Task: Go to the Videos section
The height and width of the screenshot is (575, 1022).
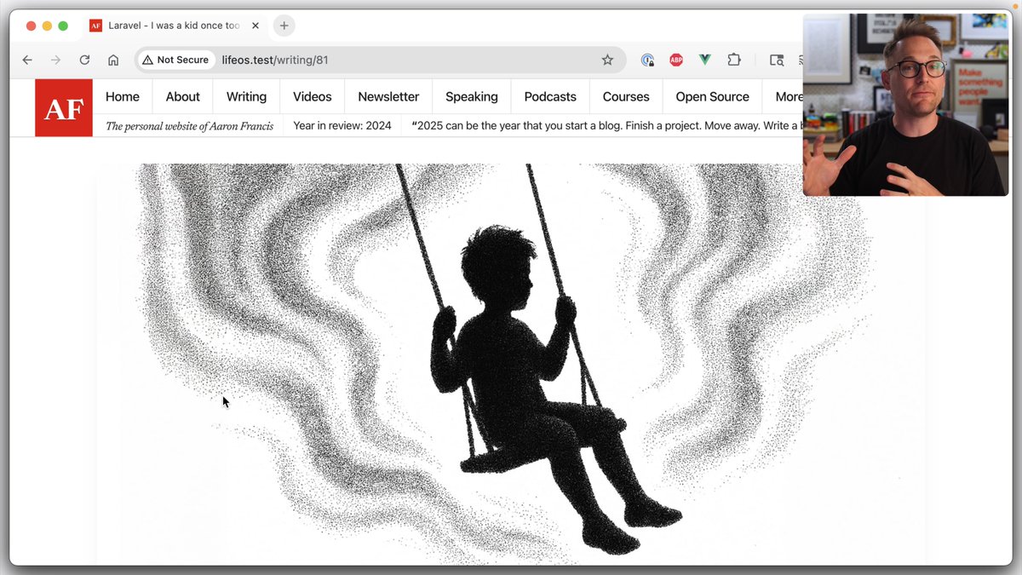Action: pos(313,96)
